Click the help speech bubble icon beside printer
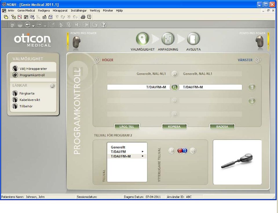 [89, 17]
